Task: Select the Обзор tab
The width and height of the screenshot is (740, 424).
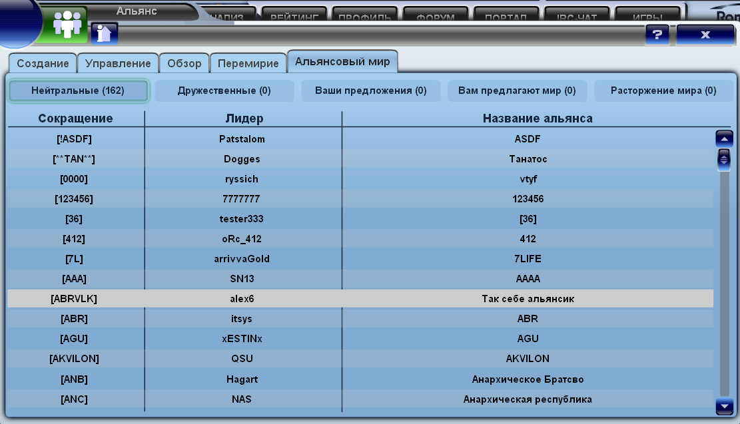Action: pos(185,64)
